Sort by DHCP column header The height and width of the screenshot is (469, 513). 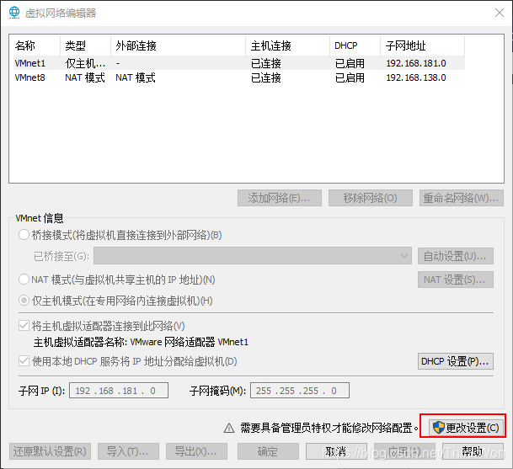click(355, 45)
